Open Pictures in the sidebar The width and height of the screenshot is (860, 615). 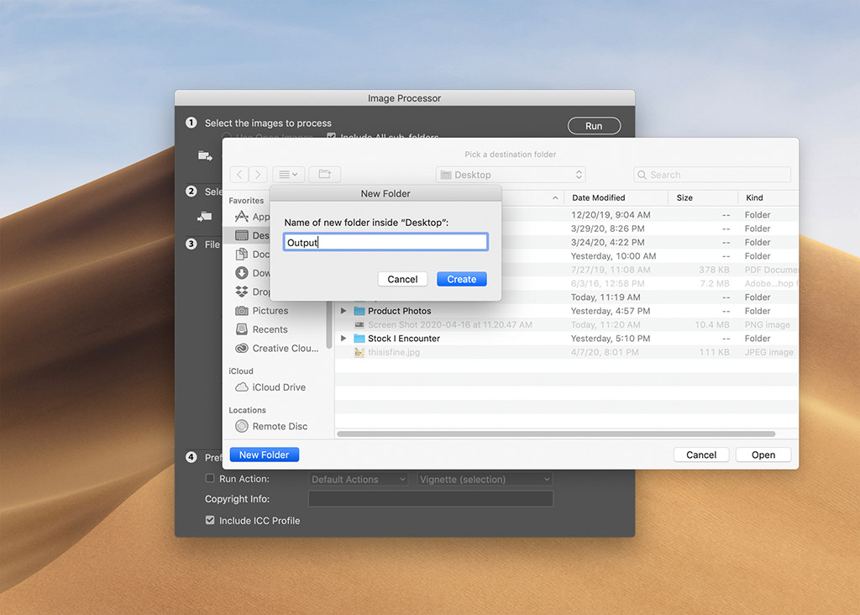point(270,311)
